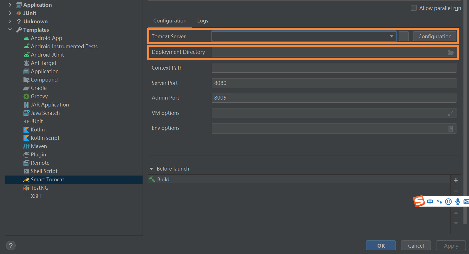Expand the Unknown configurations node

tap(10, 21)
